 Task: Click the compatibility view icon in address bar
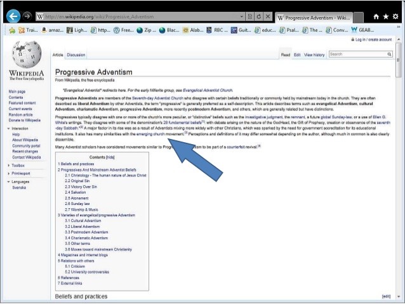pos(249,17)
